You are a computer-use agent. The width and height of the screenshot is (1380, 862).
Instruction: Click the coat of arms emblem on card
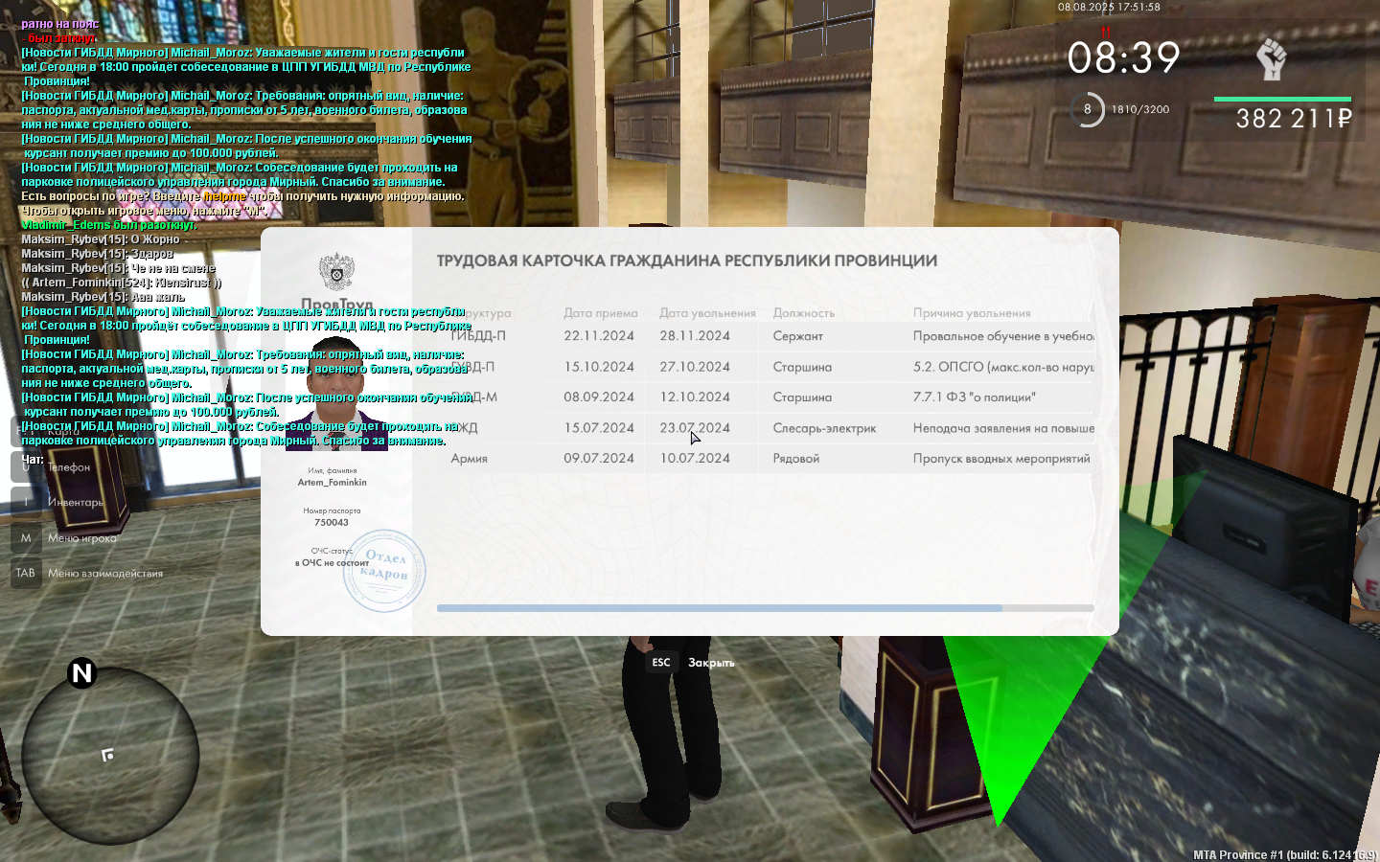(x=336, y=272)
